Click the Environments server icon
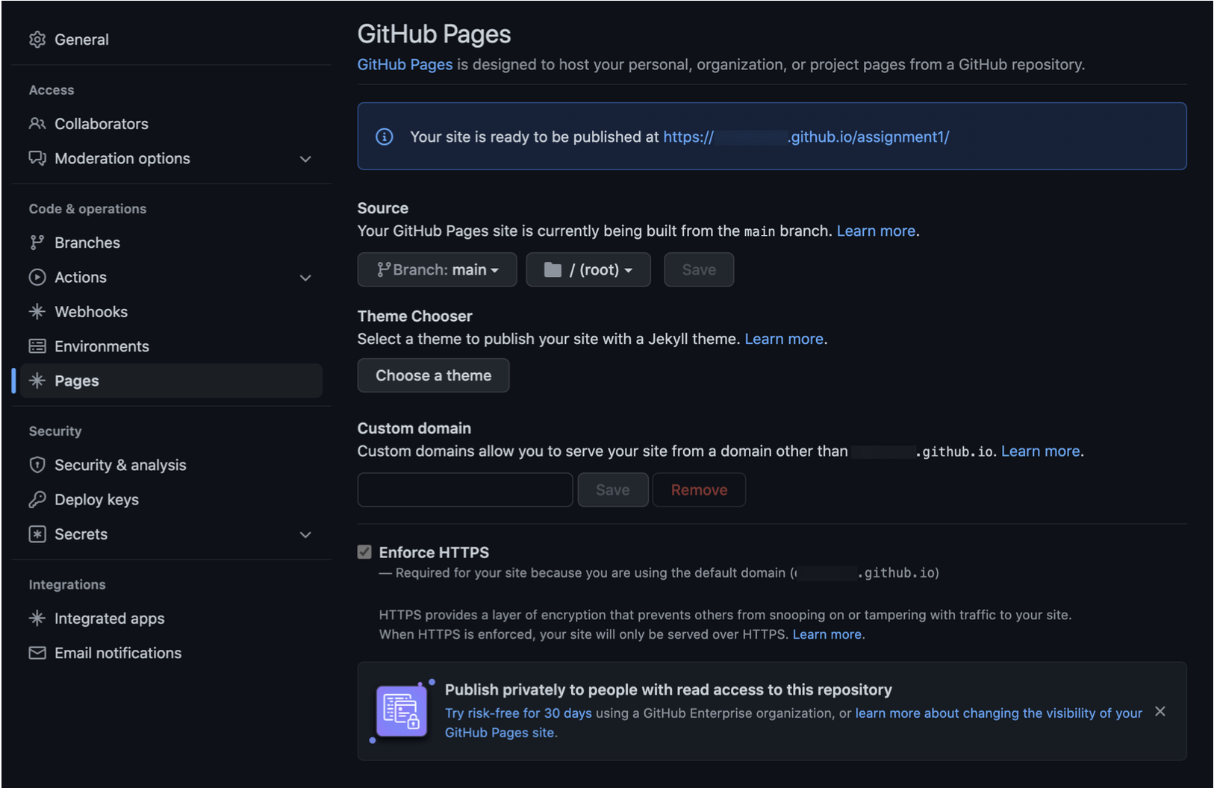Screen dimensions: 1214x791 (37, 346)
